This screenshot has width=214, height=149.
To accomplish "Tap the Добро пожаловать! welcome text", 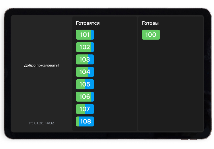I will pos(41,65).
